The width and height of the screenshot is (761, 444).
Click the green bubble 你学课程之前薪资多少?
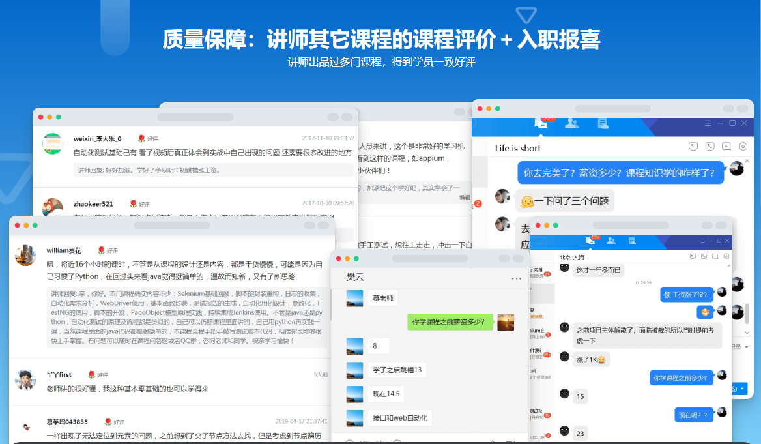450,321
